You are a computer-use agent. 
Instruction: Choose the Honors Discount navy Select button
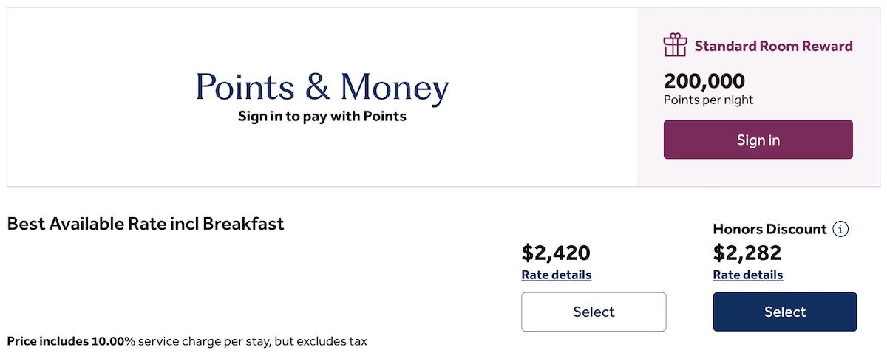point(785,312)
